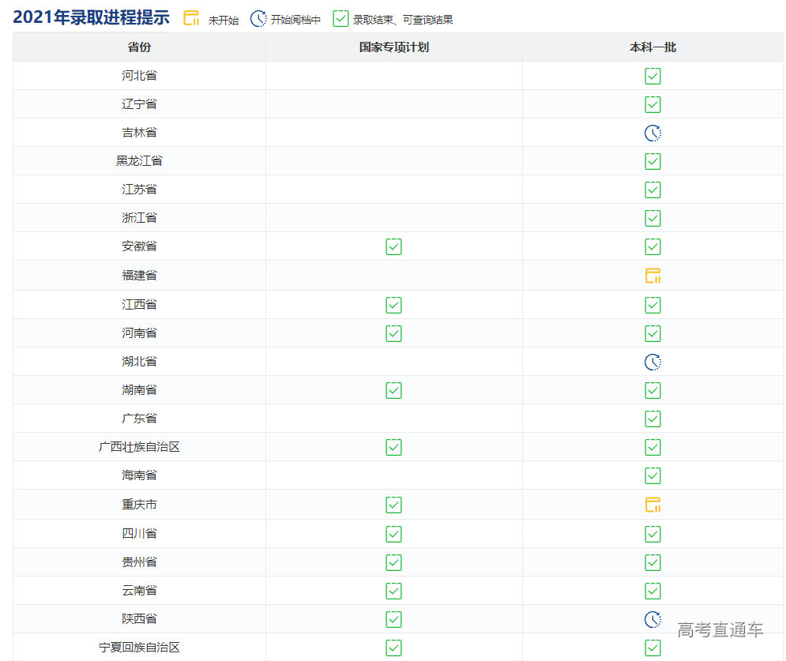The image size is (786, 661).
Task: Click 吉林省 本科一批 clock status icon
Action: 652,133
